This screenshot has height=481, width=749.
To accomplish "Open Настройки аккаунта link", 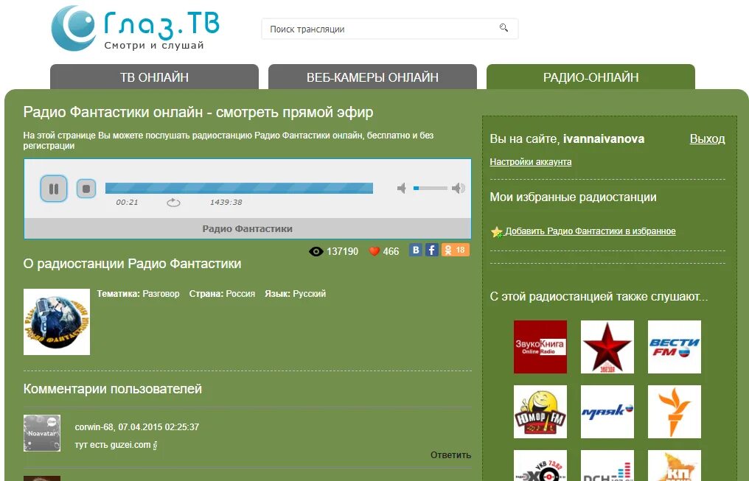I will [x=531, y=162].
